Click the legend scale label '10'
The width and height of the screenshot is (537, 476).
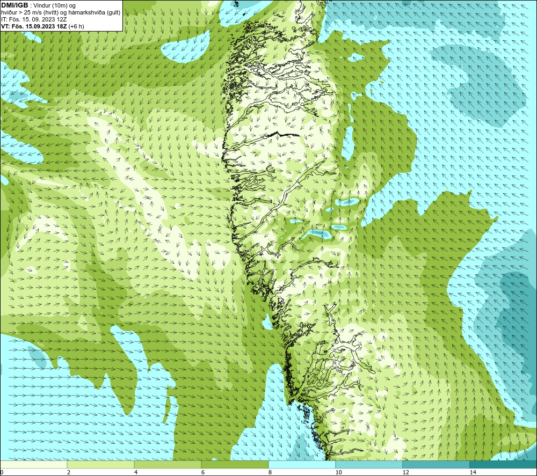[339, 473]
